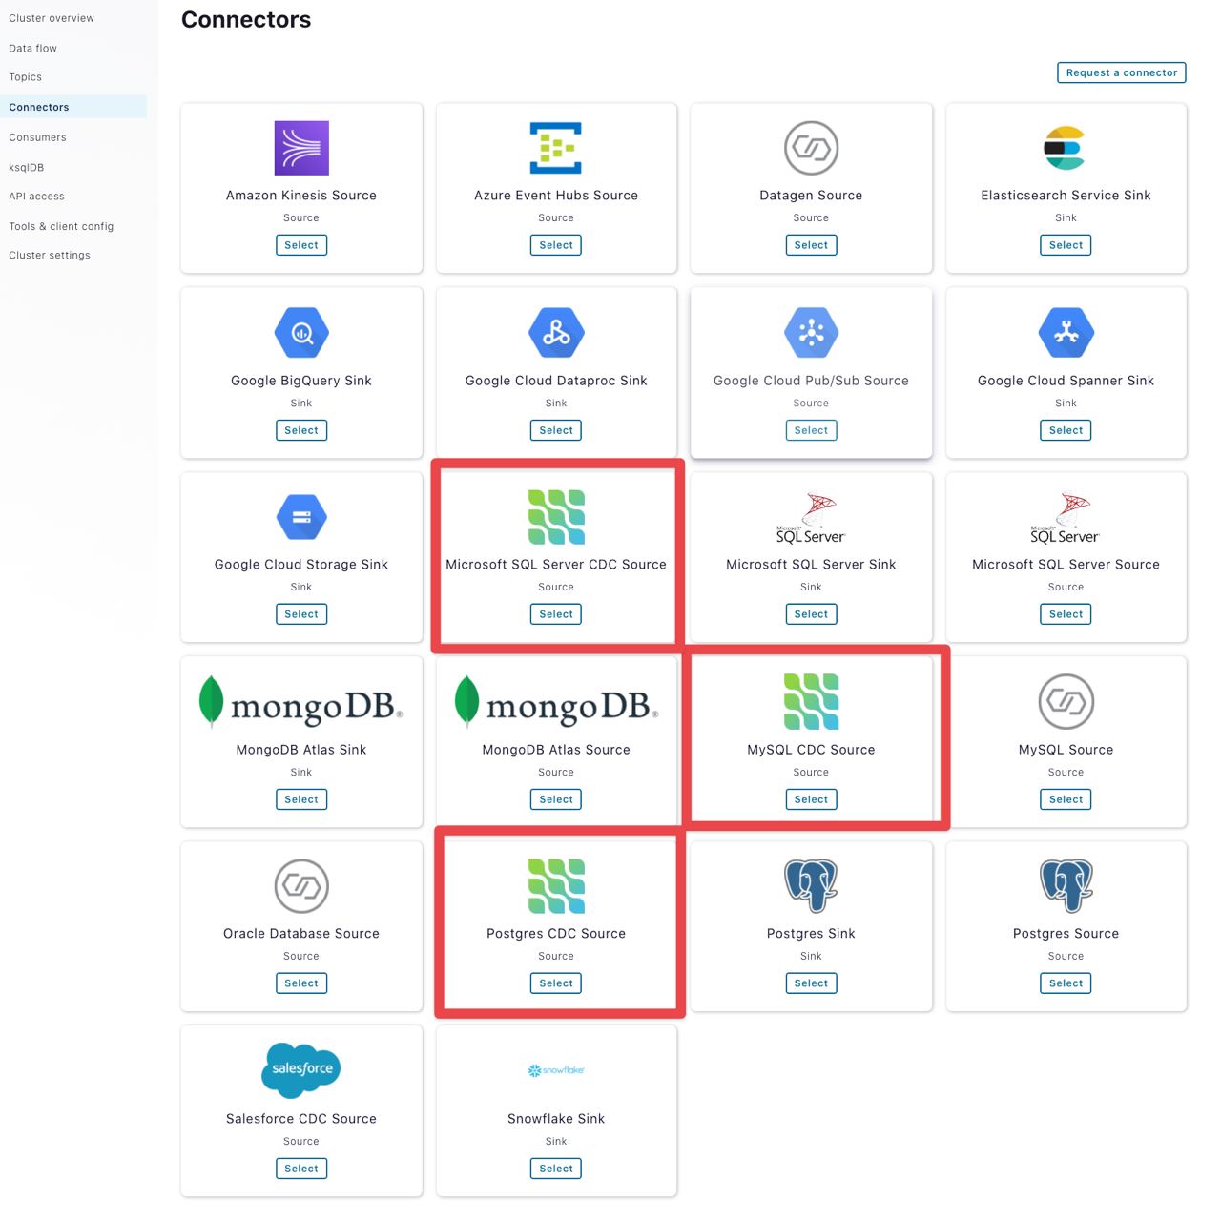Screen dimensions: 1221x1221
Task: Click the Salesforce CDC Source title
Action: tap(301, 1119)
